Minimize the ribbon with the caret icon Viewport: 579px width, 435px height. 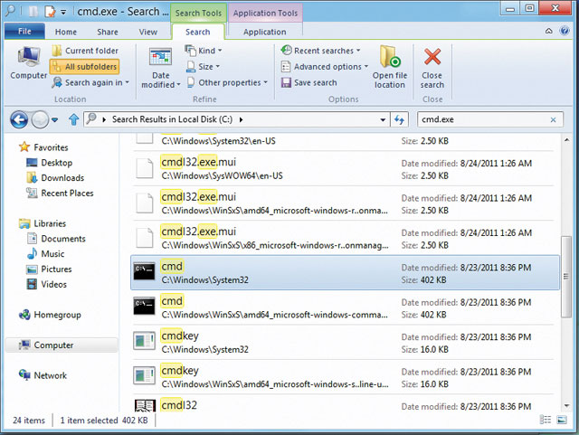pos(549,31)
